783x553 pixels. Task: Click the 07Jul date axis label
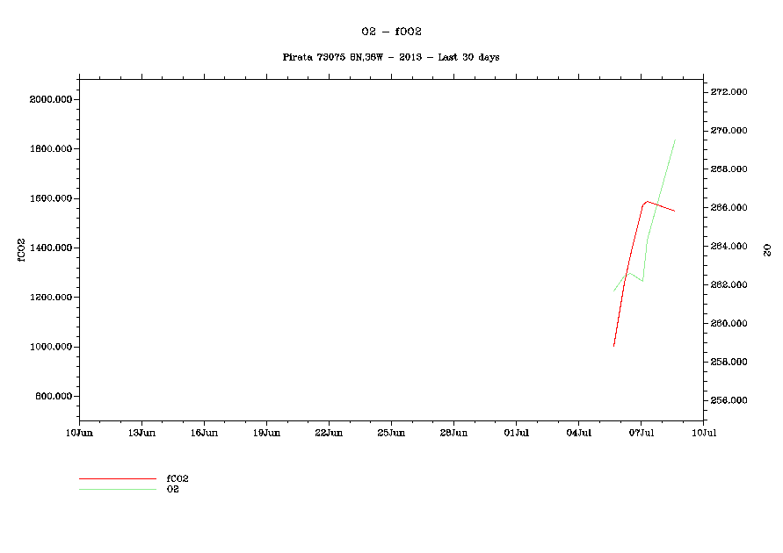point(641,432)
